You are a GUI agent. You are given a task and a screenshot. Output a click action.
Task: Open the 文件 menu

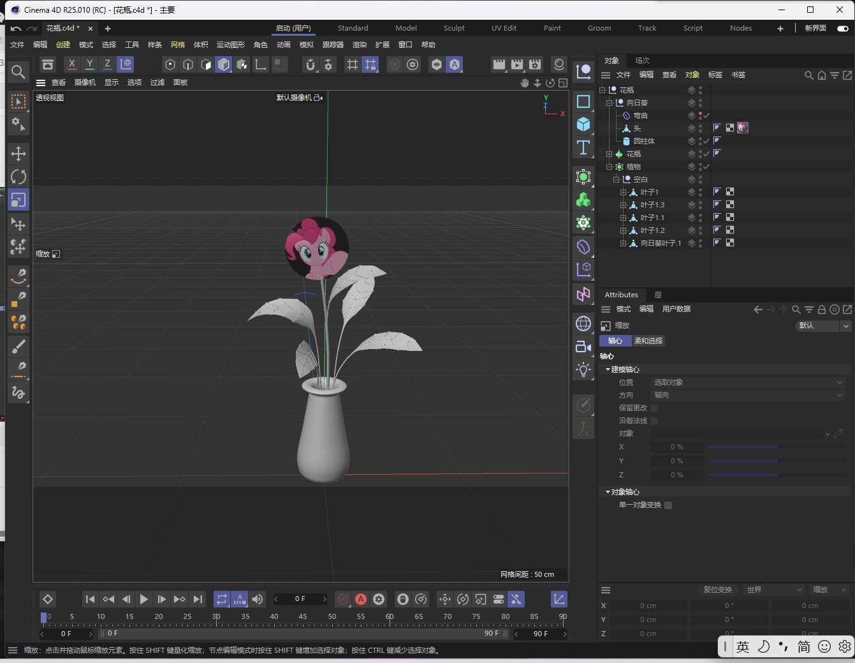point(17,45)
